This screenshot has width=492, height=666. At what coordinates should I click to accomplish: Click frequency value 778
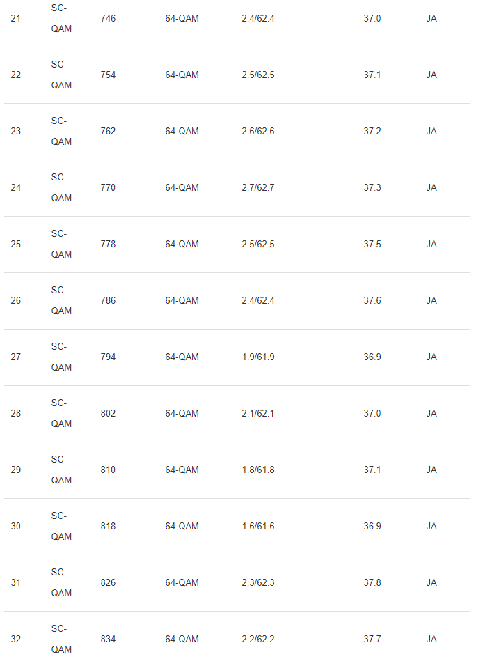click(x=108, y=244)
